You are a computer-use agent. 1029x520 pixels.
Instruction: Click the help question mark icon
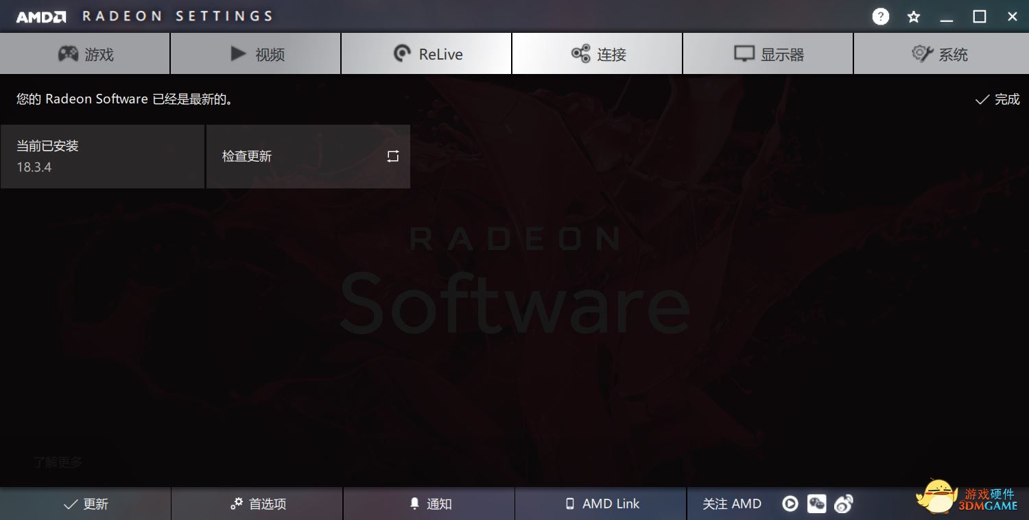(x=881, y=16)
